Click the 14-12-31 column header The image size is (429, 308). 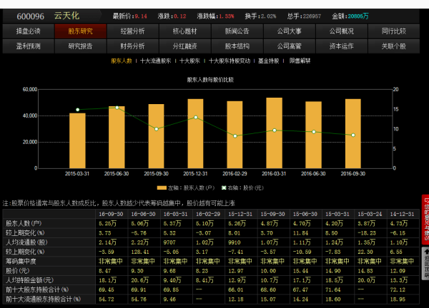click(402, 214)
